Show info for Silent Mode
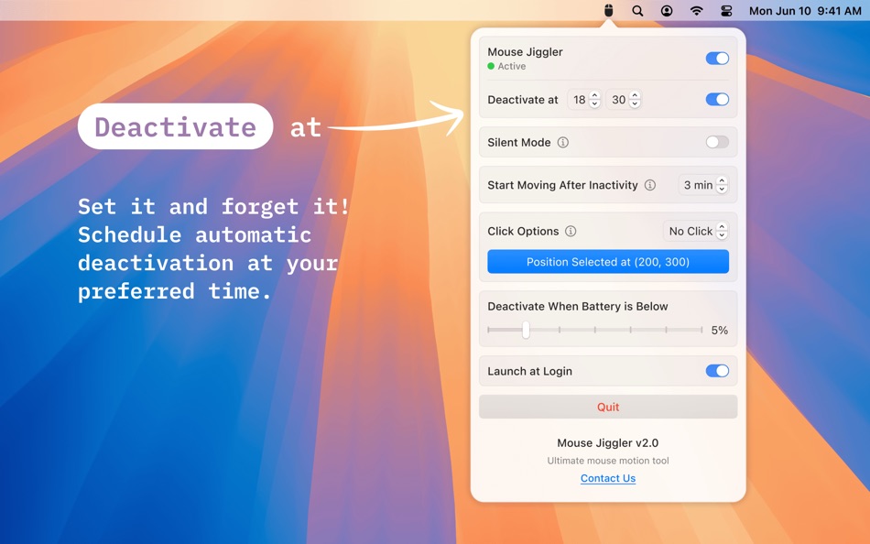Viewport: 870px width, 544px height. pos(562,143)
